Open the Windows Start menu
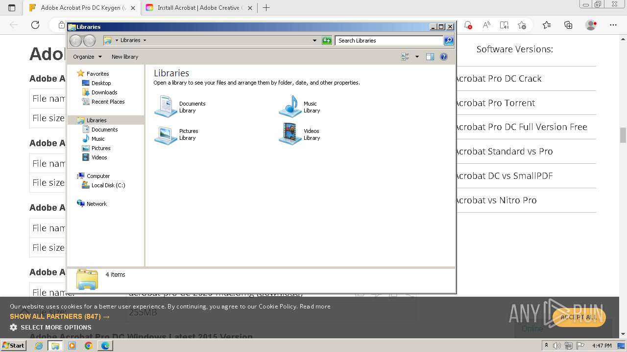Image resolution: width=627 pixels, height=352 pixels. (x=14, y=345)
